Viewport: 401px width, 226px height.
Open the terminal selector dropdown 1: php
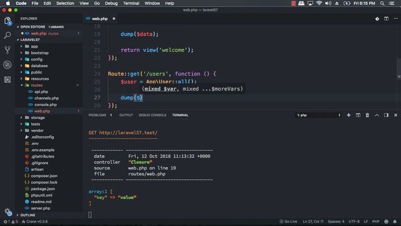(x=318, y=115)
